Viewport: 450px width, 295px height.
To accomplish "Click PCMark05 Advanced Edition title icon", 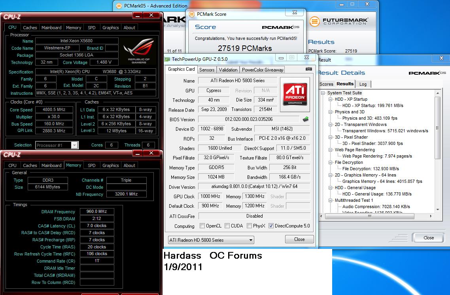I will pyautogui.click(x=119, y=6).
